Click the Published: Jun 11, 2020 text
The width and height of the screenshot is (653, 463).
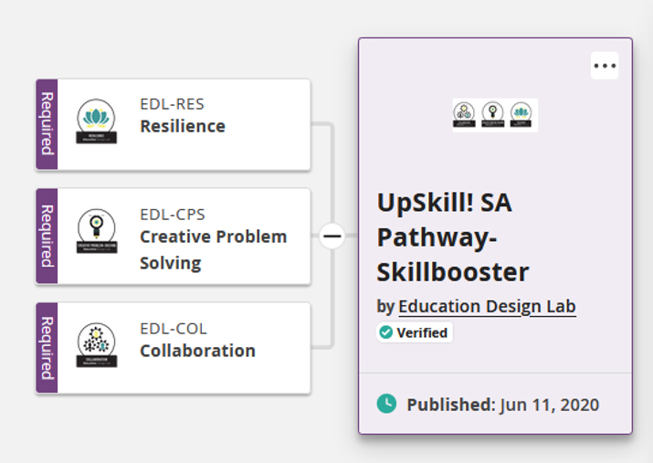[502, 405]
